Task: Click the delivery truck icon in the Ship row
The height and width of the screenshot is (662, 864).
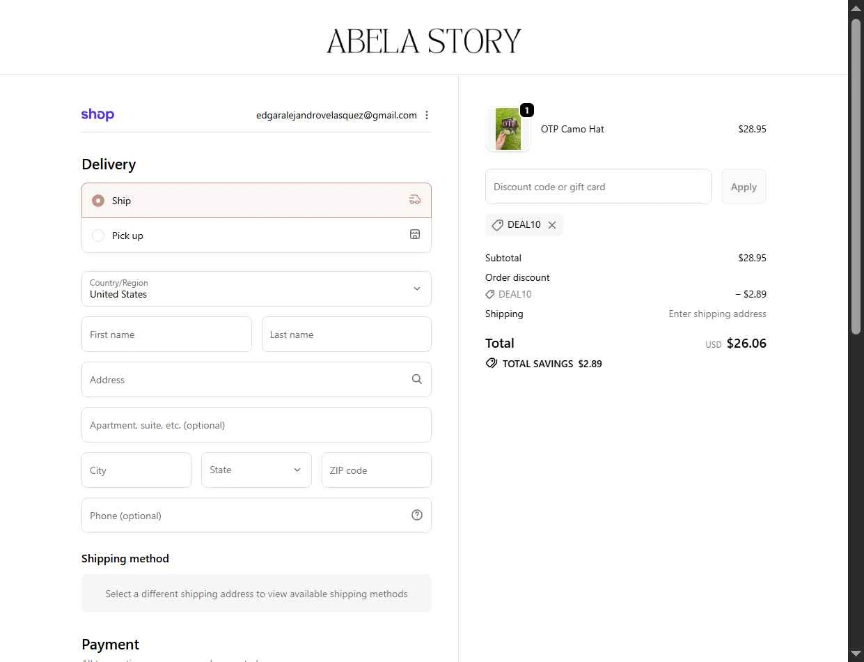Action: pyautogui.click(x=415, y=200)
